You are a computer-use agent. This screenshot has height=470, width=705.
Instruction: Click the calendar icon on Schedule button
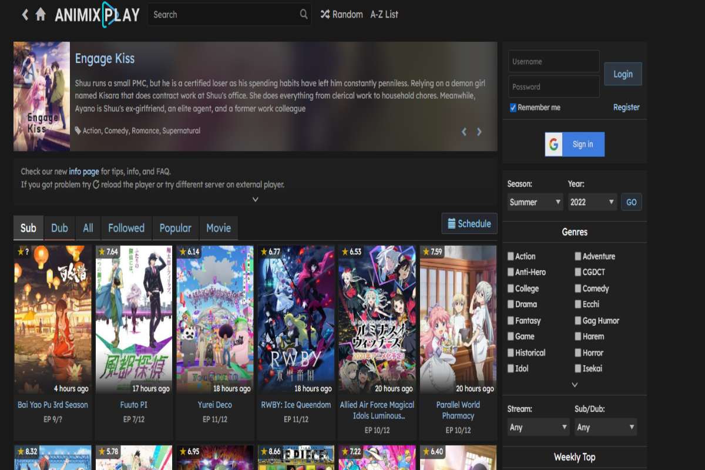(x=452, y=223)
